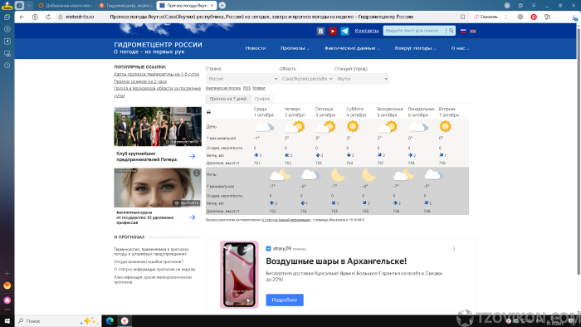Viewport: 581px width, 327px height.
Task: Click the ГИДРОМЕТЦЕНТР РОССИИ site title
Action: coord(158,45)
